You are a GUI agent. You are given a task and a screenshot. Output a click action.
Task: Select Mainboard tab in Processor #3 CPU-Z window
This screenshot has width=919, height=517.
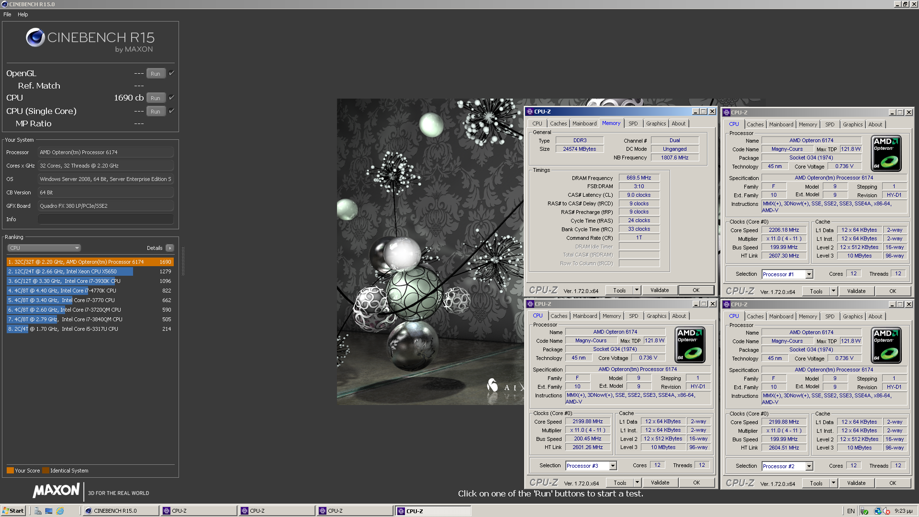point(585,316)
